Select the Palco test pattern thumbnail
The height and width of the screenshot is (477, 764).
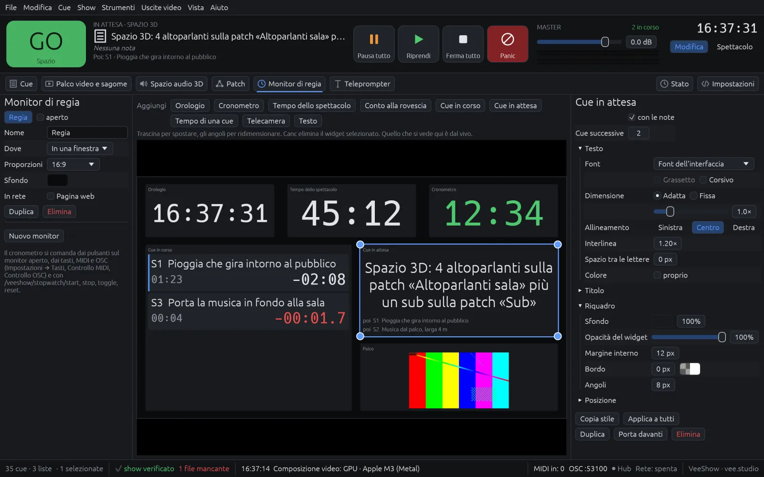(x=459, y=381)
